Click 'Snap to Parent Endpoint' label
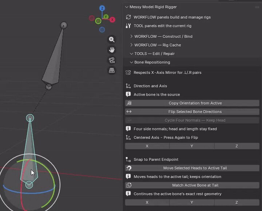 click(156, 159)
